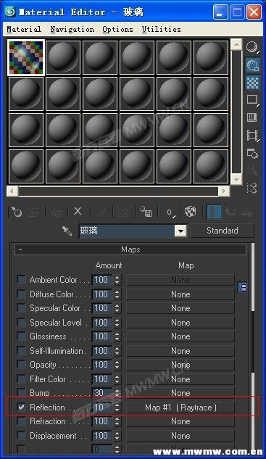This screenshot has width=266, height=459.
Task: Toggle the Ambient/Diffuse map lock icon
Action: [x=243, y=287]
